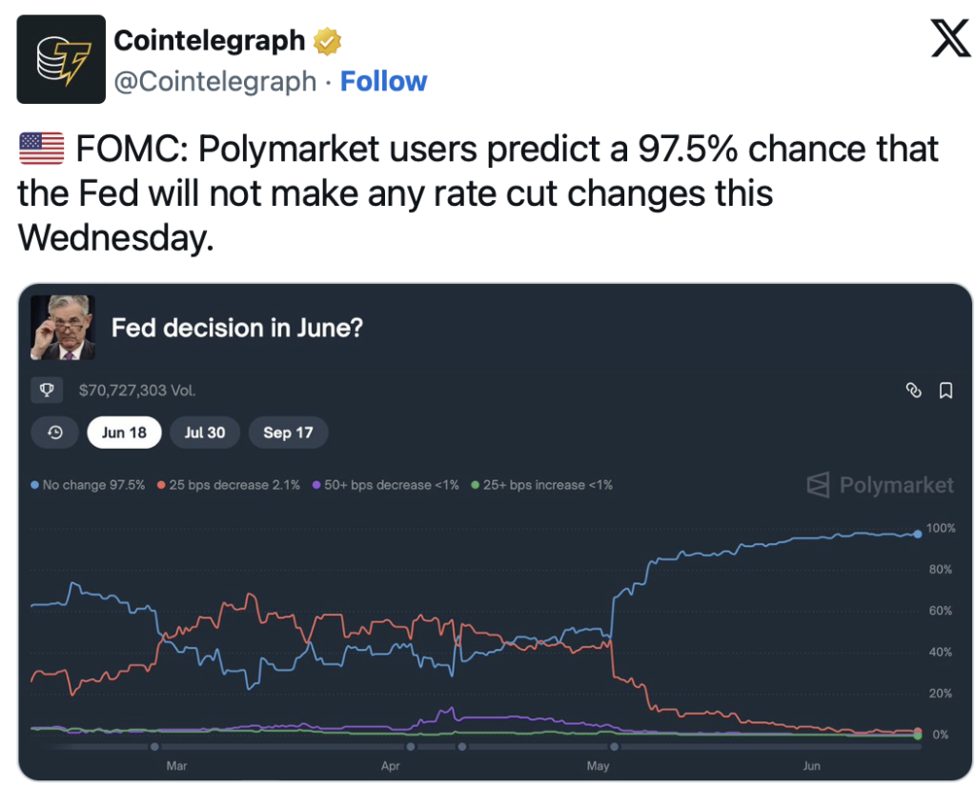Click the Cointelegraph display name
Screen dimensions: 976x788
click(210, 41)
